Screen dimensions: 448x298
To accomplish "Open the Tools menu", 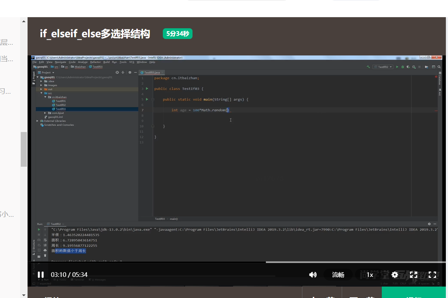I will pyautogui.click(x=123, y=62).
